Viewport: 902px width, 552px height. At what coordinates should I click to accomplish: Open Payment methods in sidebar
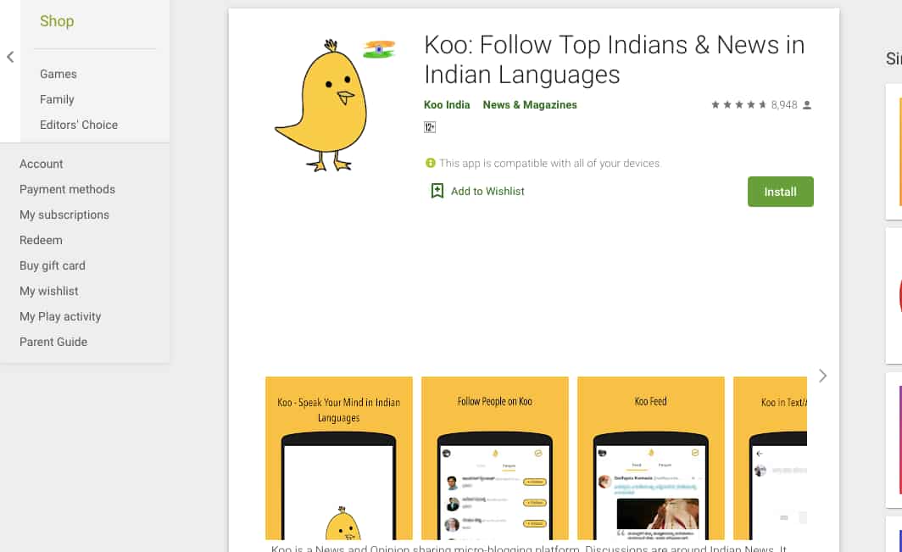67,189
